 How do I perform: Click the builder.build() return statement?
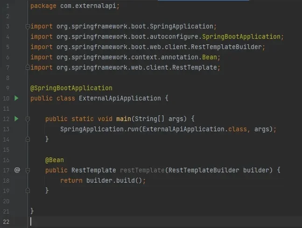tap(103, 181)
